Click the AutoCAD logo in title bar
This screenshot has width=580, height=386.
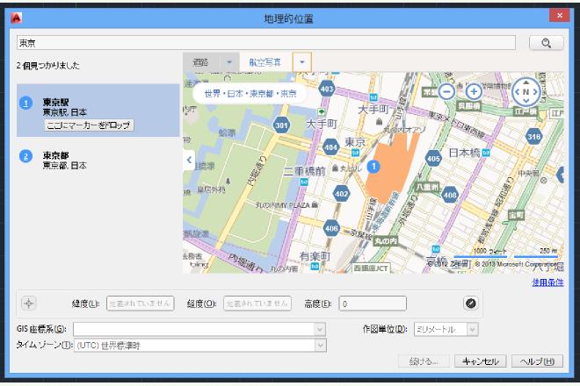tap(17, 18)
